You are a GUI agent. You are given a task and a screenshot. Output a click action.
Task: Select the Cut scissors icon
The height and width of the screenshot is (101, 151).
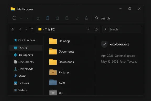[x=38, y=18]
